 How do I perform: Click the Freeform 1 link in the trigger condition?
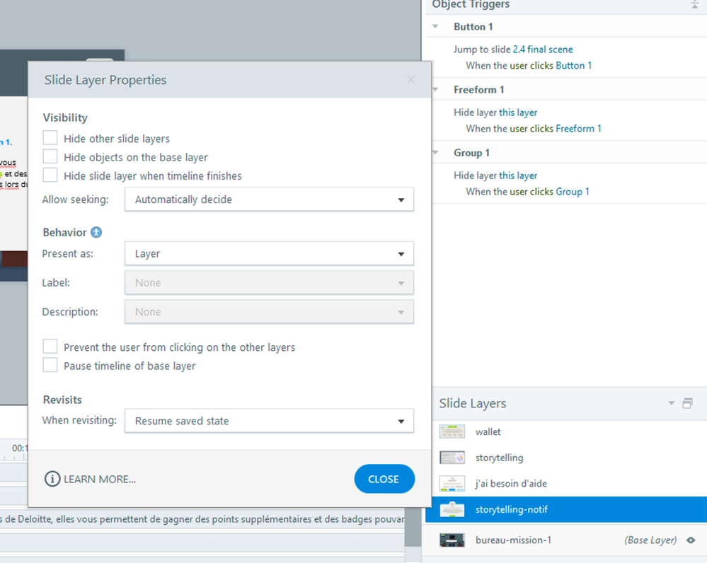pos(578,129)
